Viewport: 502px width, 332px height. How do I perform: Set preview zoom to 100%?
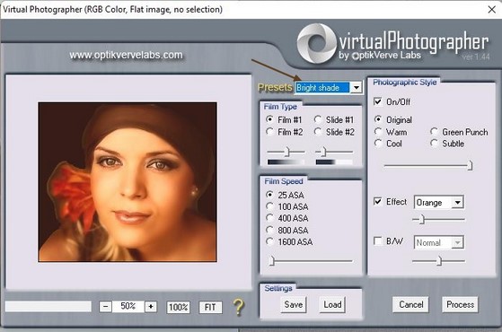tap(179, 307)
